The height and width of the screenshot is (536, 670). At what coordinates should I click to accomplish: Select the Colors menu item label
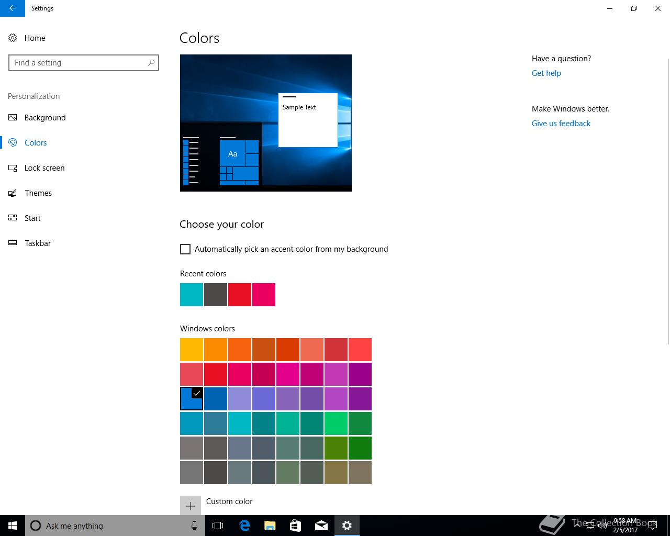coord(36,143)
